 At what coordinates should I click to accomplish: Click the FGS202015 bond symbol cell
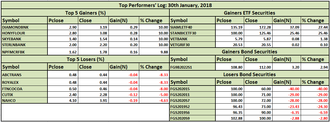[x=192, y=88]
